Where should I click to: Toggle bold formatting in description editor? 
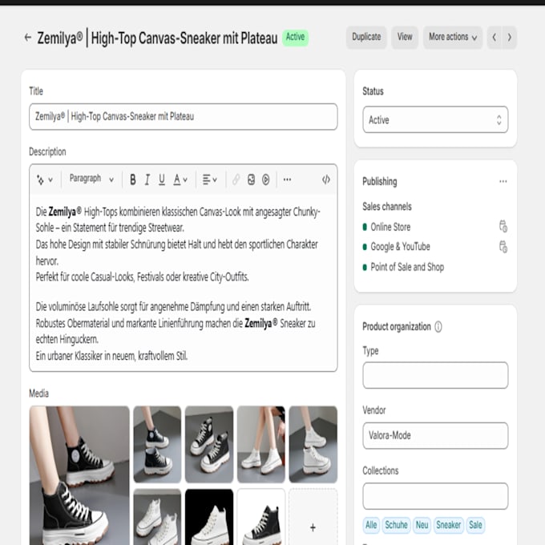point(133,180)
